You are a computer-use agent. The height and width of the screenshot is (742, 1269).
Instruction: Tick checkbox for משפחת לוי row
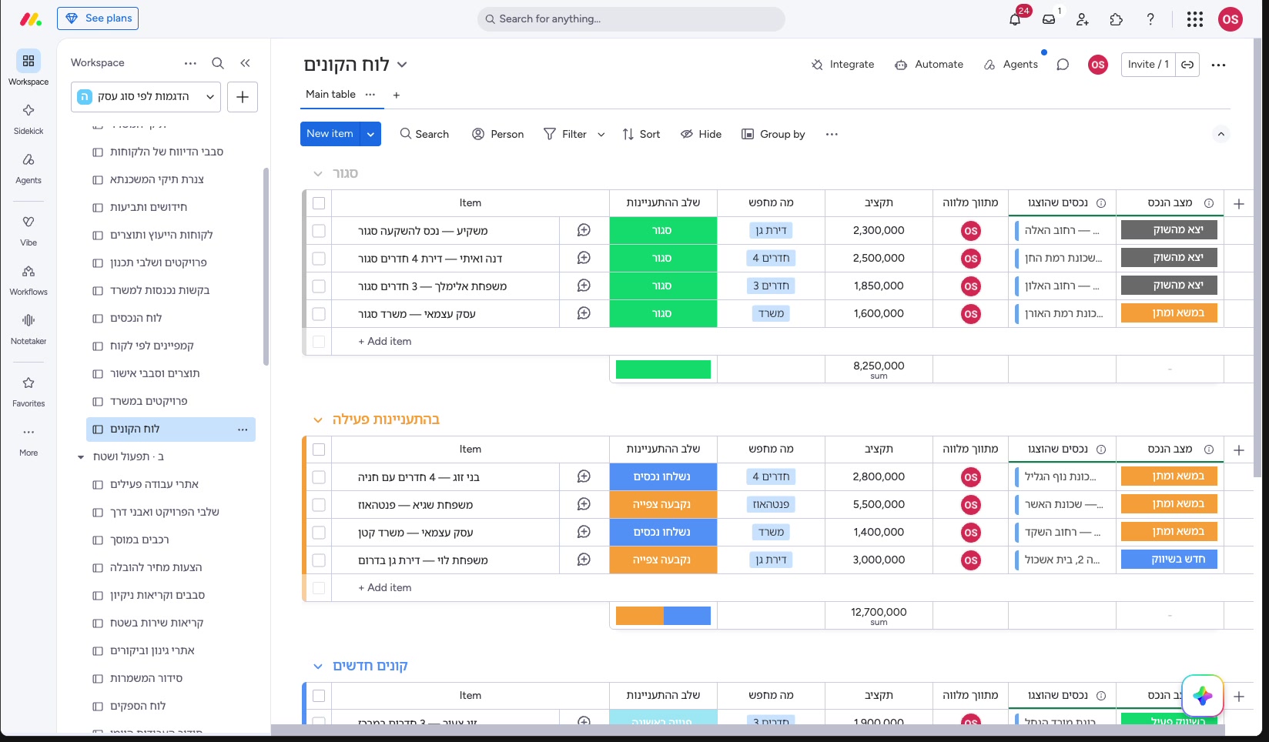319,560
